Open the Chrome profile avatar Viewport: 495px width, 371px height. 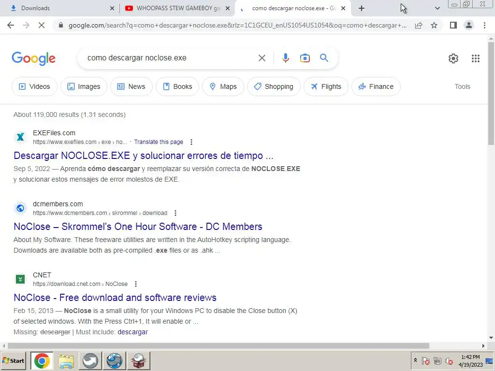pos(469,25)
